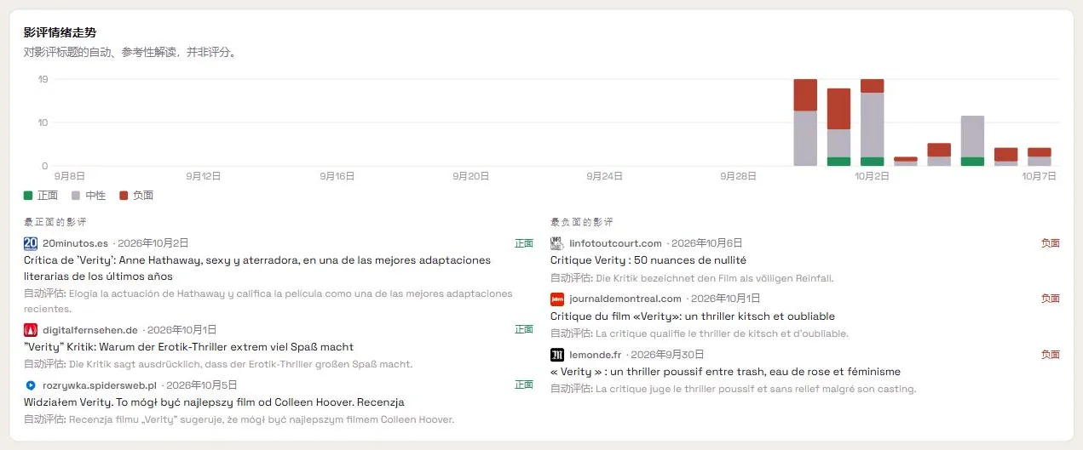Click the 最负面的影评 section label
The width and height of the screenshot is (1083, 450).
tap(582, 222)
